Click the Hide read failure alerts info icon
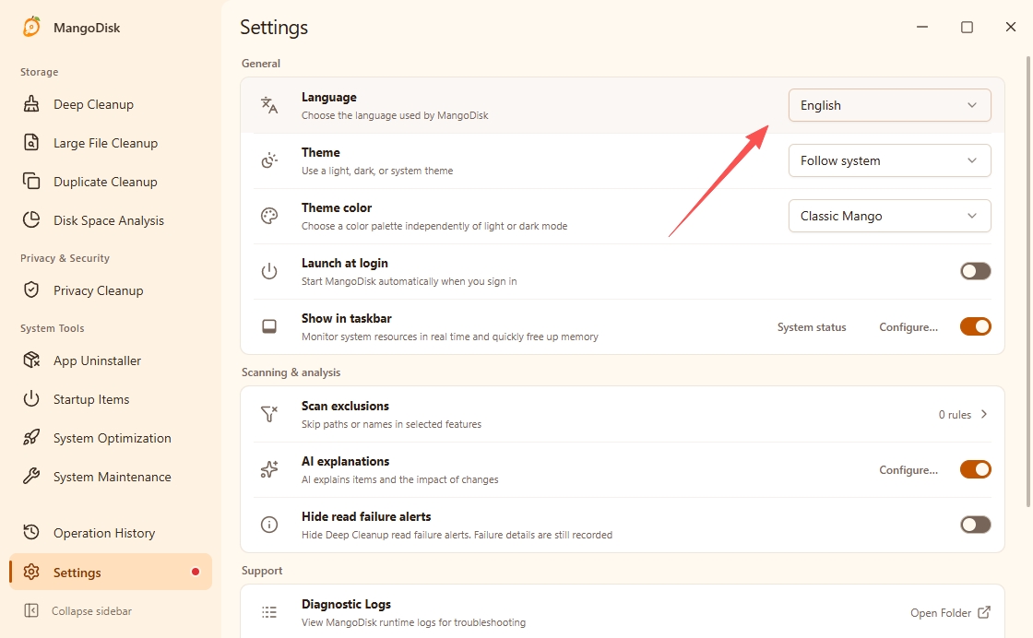The height and width of the screenshot is (638, 1033). coord(269,525)
